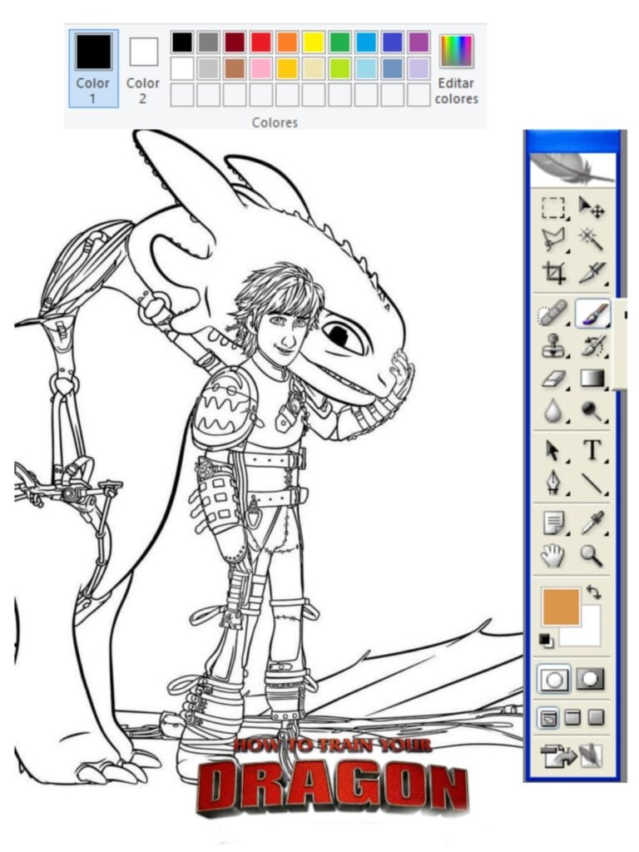The width and height of the screenshot is (639, 852).
Task: Pick the orange palette swatch
Action: [287, 42]
